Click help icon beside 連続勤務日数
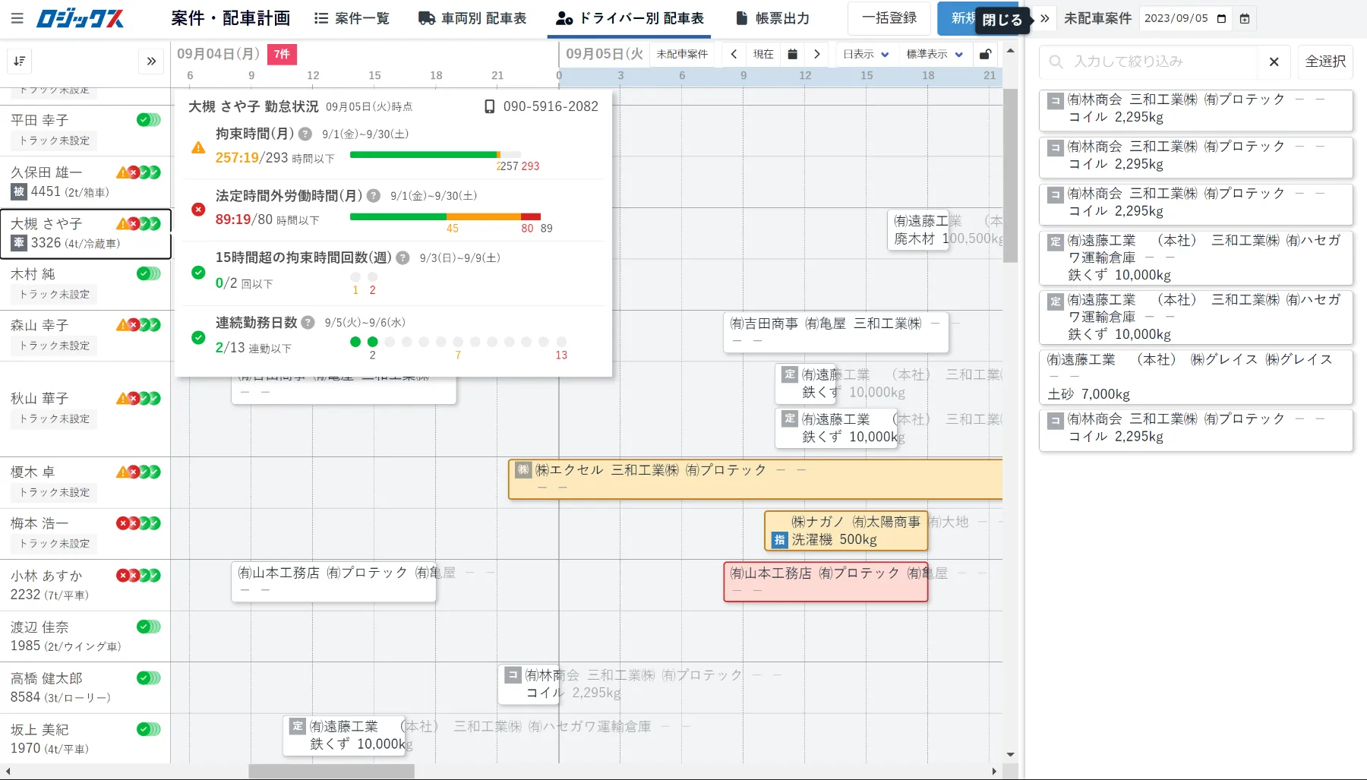1367x780 pixels. (x=308, y=323)
